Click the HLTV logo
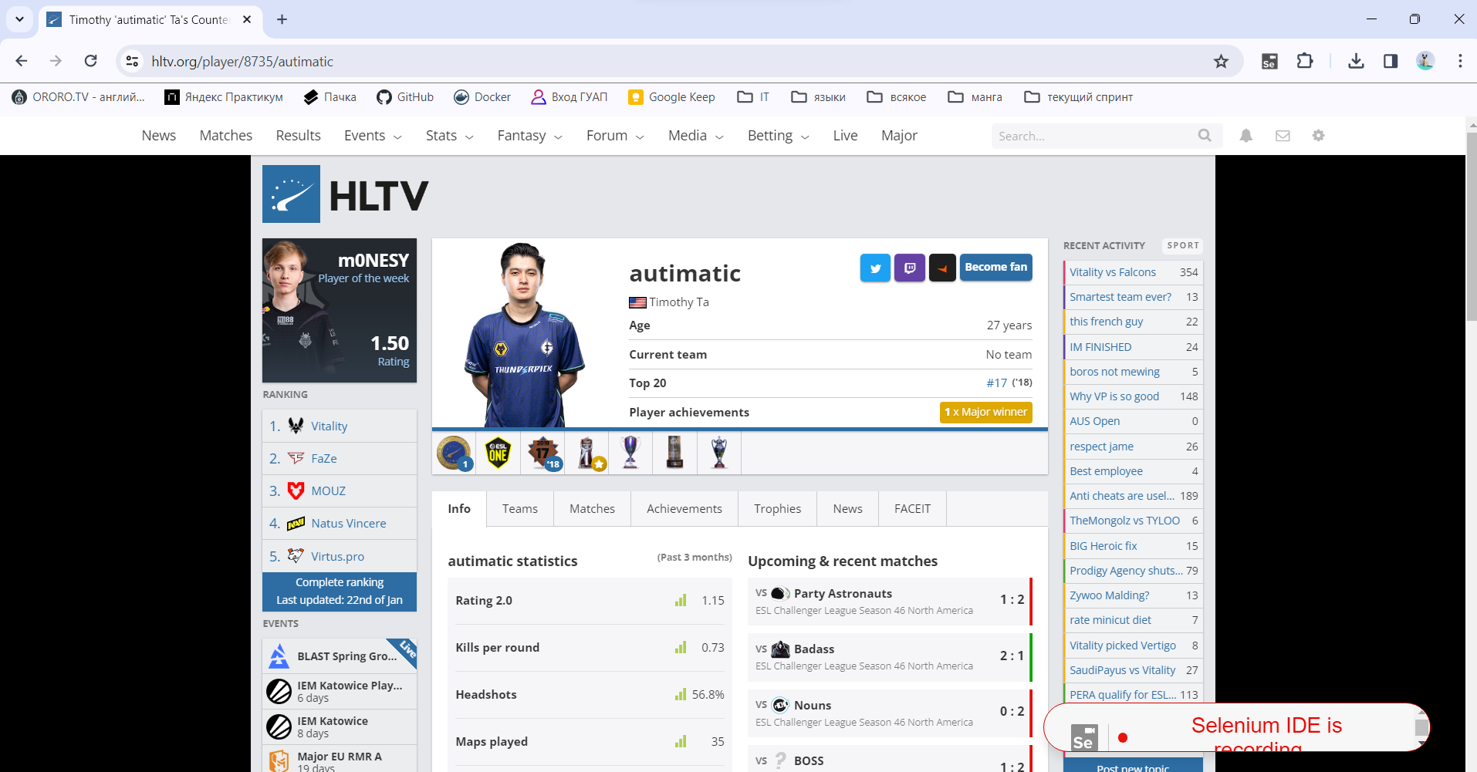Viewport: 1477px width, 772px height. click(345, 194)
